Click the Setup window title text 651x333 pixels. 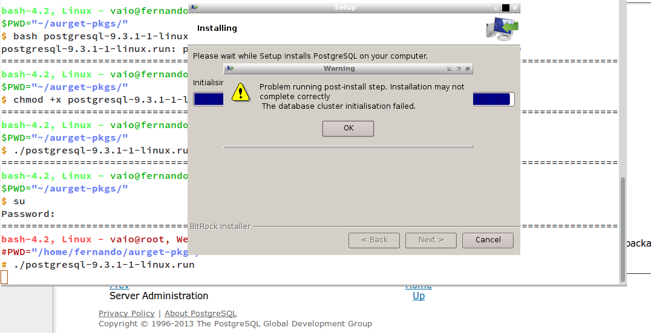click(x=345, y=7)
